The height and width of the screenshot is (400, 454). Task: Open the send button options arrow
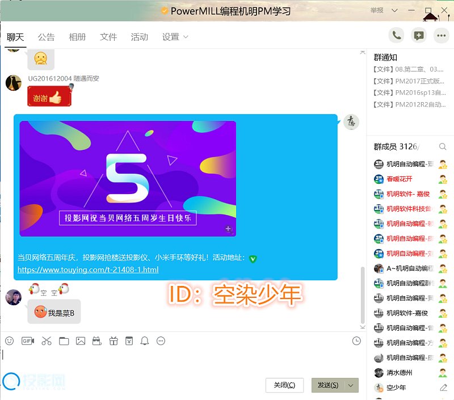(x=351, y=385)
